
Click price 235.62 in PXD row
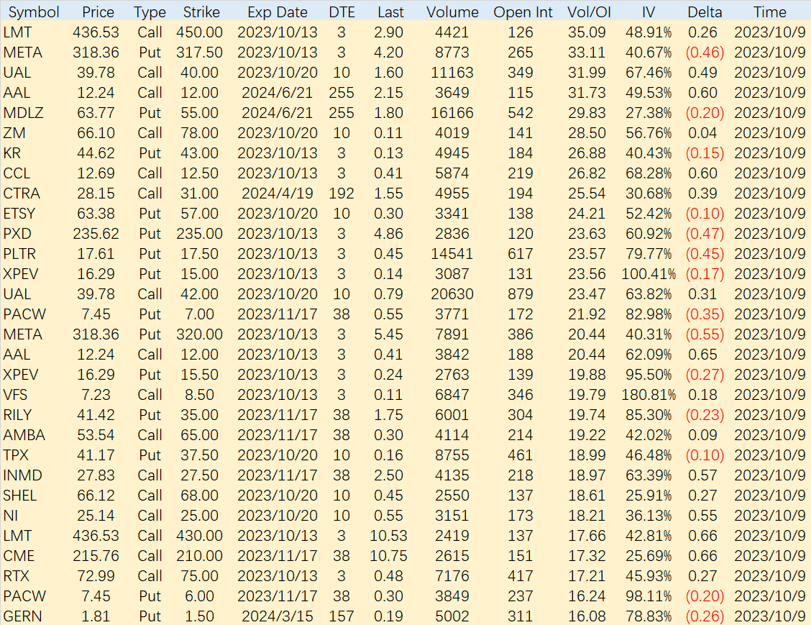pyautogui.click(x=96, y=234)
